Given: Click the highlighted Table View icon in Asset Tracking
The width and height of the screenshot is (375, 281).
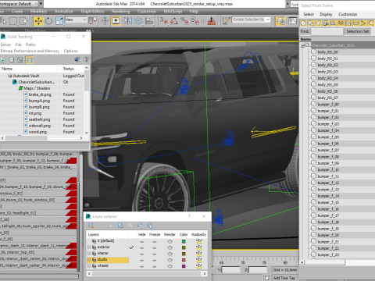Looking at the screenshot, I should click(29, 60).
